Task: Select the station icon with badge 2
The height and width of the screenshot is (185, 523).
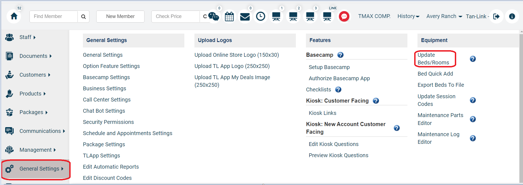Action: click(293, 17)
